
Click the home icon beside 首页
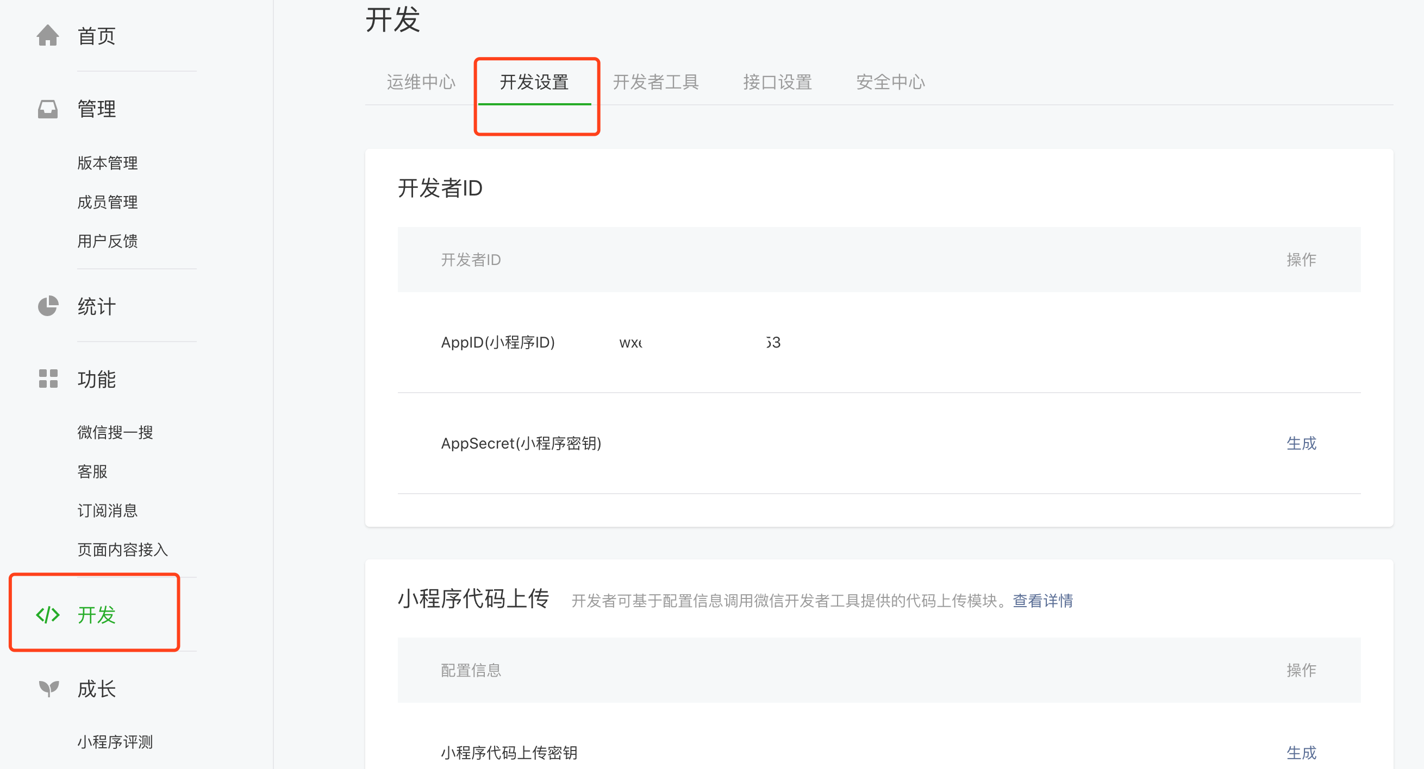[47, 36]
